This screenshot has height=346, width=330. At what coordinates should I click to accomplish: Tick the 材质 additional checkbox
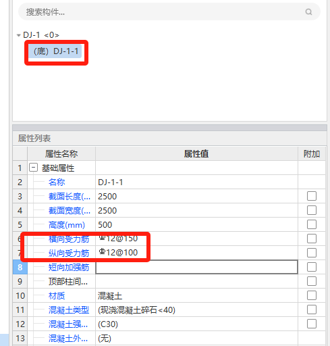pos(312,295)
